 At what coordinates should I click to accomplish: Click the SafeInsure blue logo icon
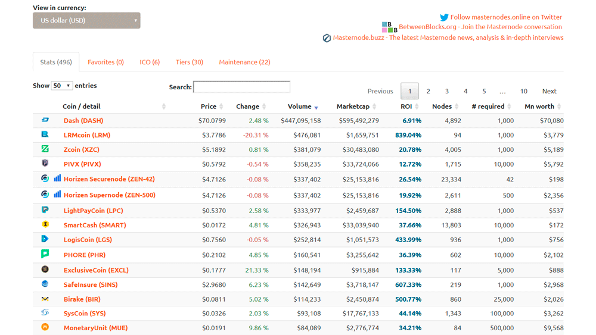point(45,284)
